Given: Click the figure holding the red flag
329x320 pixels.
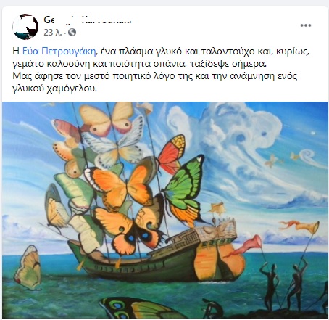Looking at the screenshot, I should (x=271, y=287).
